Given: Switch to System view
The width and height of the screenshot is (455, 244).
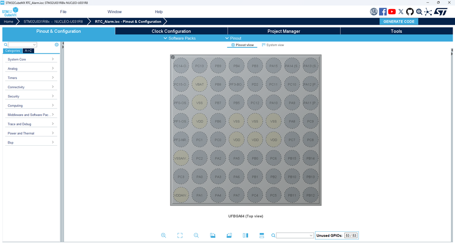Looking at the screenshot, I should point(273,45).
